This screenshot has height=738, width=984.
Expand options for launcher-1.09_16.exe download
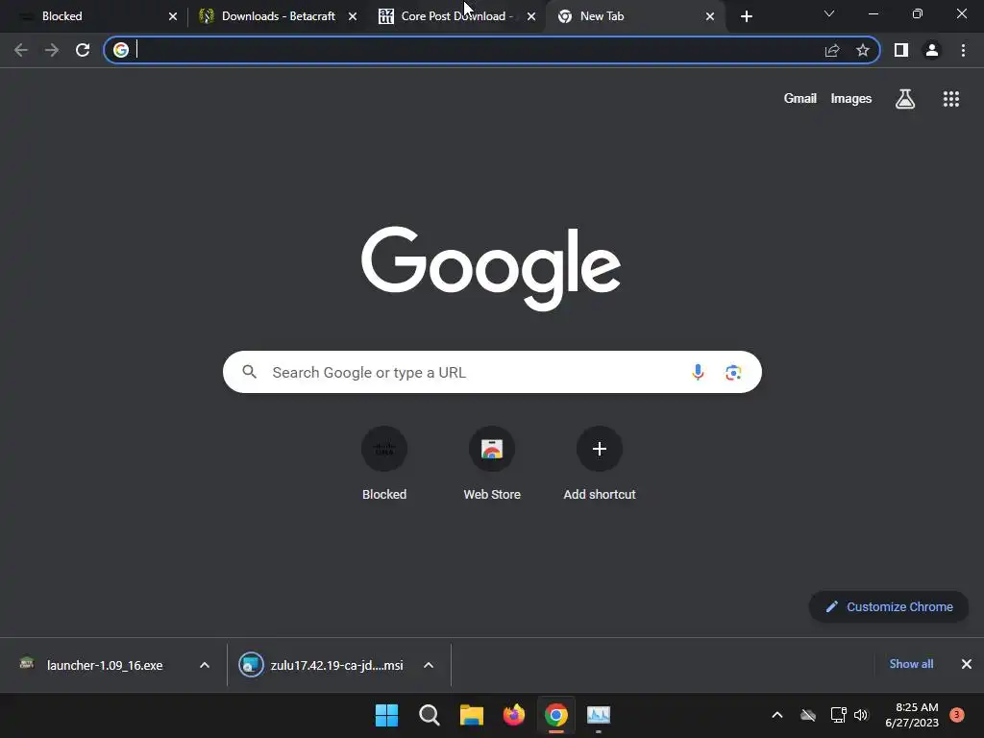pyautogui.click(x=205, y=665)
